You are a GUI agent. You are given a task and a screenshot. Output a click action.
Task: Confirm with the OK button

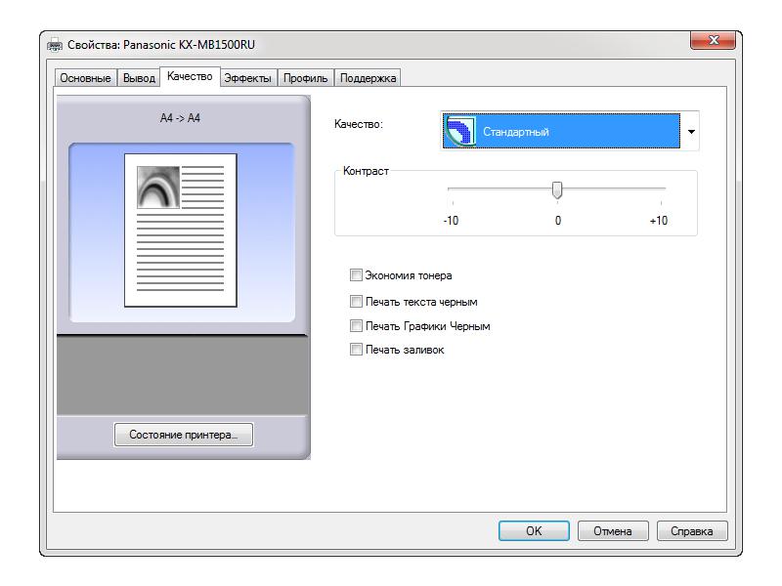(x=534, y=530)
